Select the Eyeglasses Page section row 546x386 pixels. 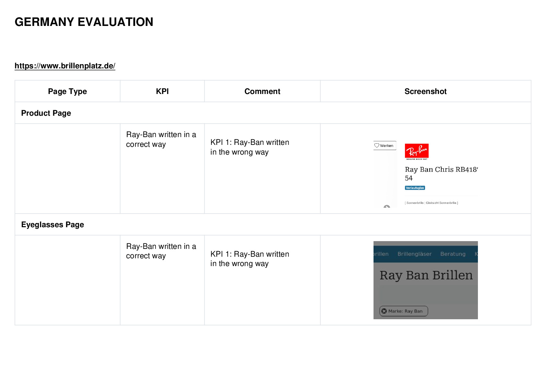273,225
